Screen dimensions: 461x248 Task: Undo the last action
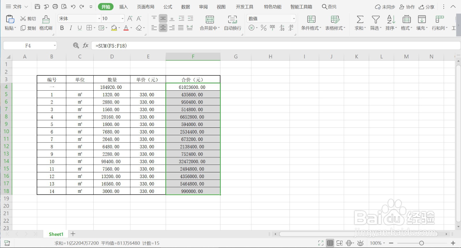(x=73, y=7)
